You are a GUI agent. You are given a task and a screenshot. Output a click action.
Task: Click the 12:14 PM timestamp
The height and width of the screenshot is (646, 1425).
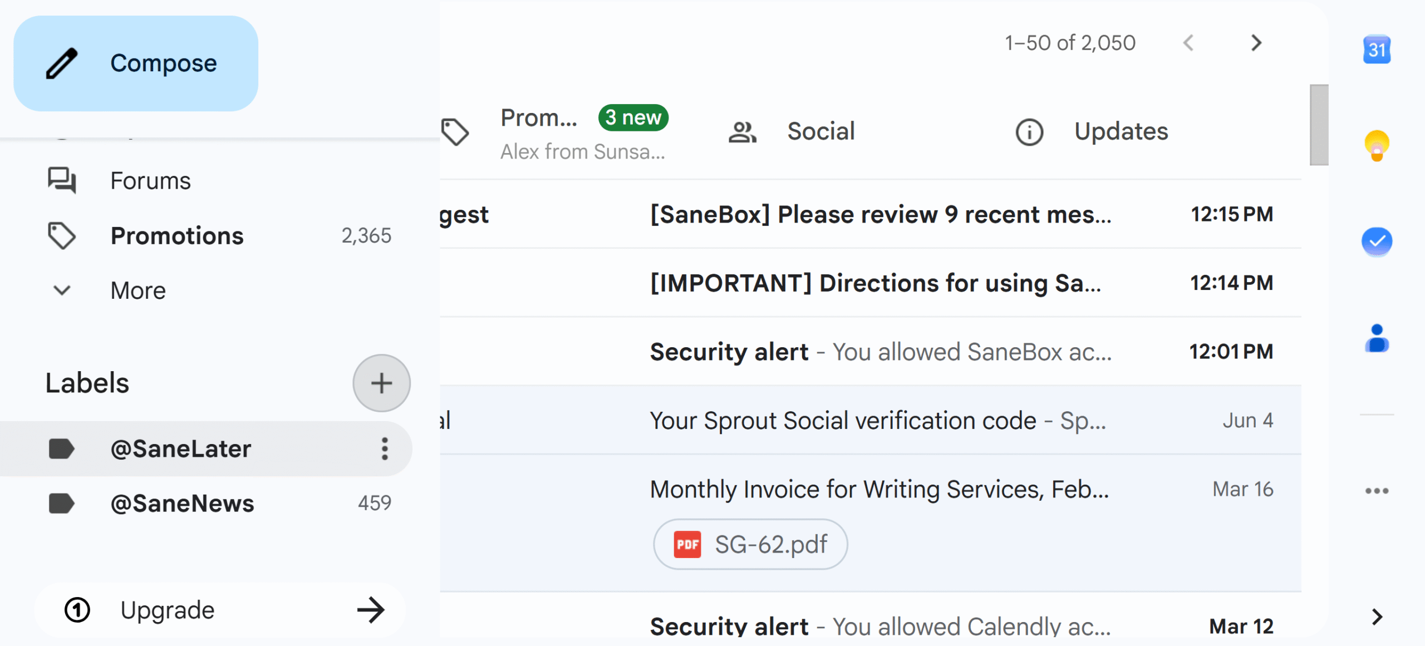(1231, 283)
